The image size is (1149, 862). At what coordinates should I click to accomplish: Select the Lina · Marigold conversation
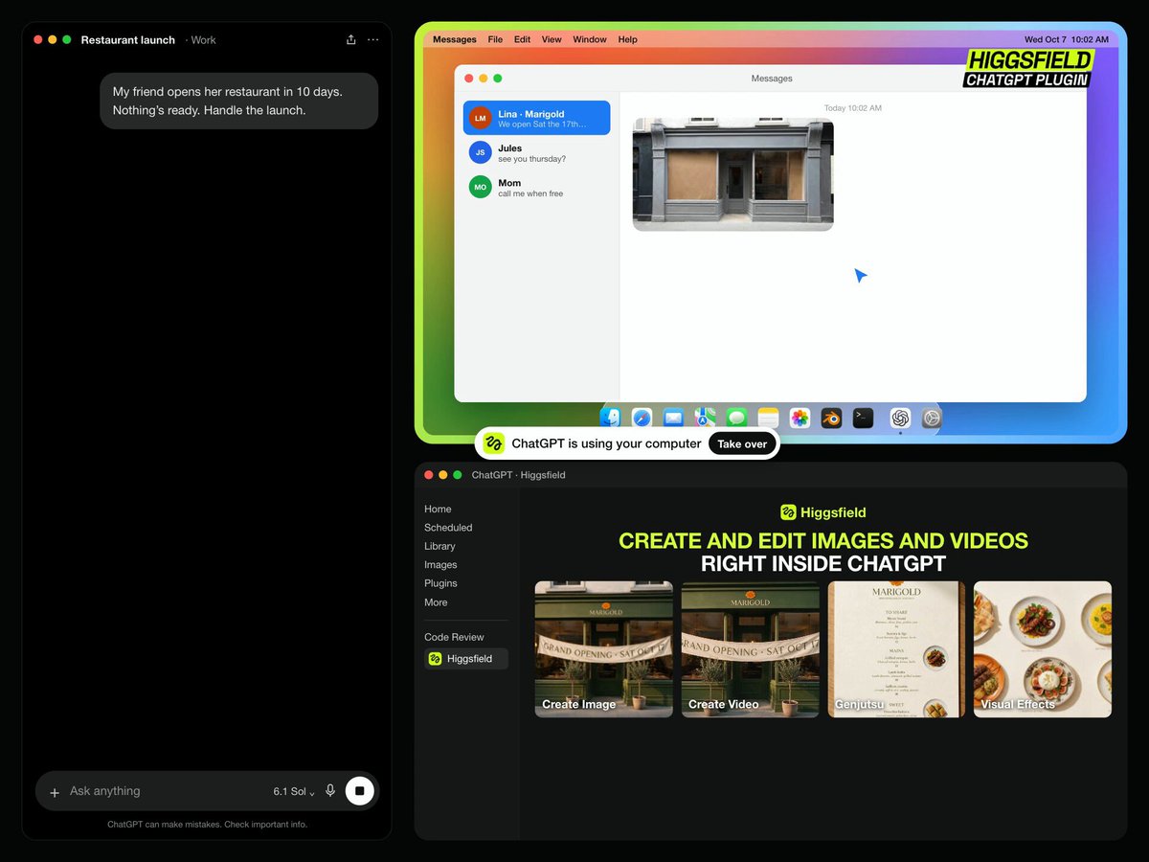click(x=536, y=118)
